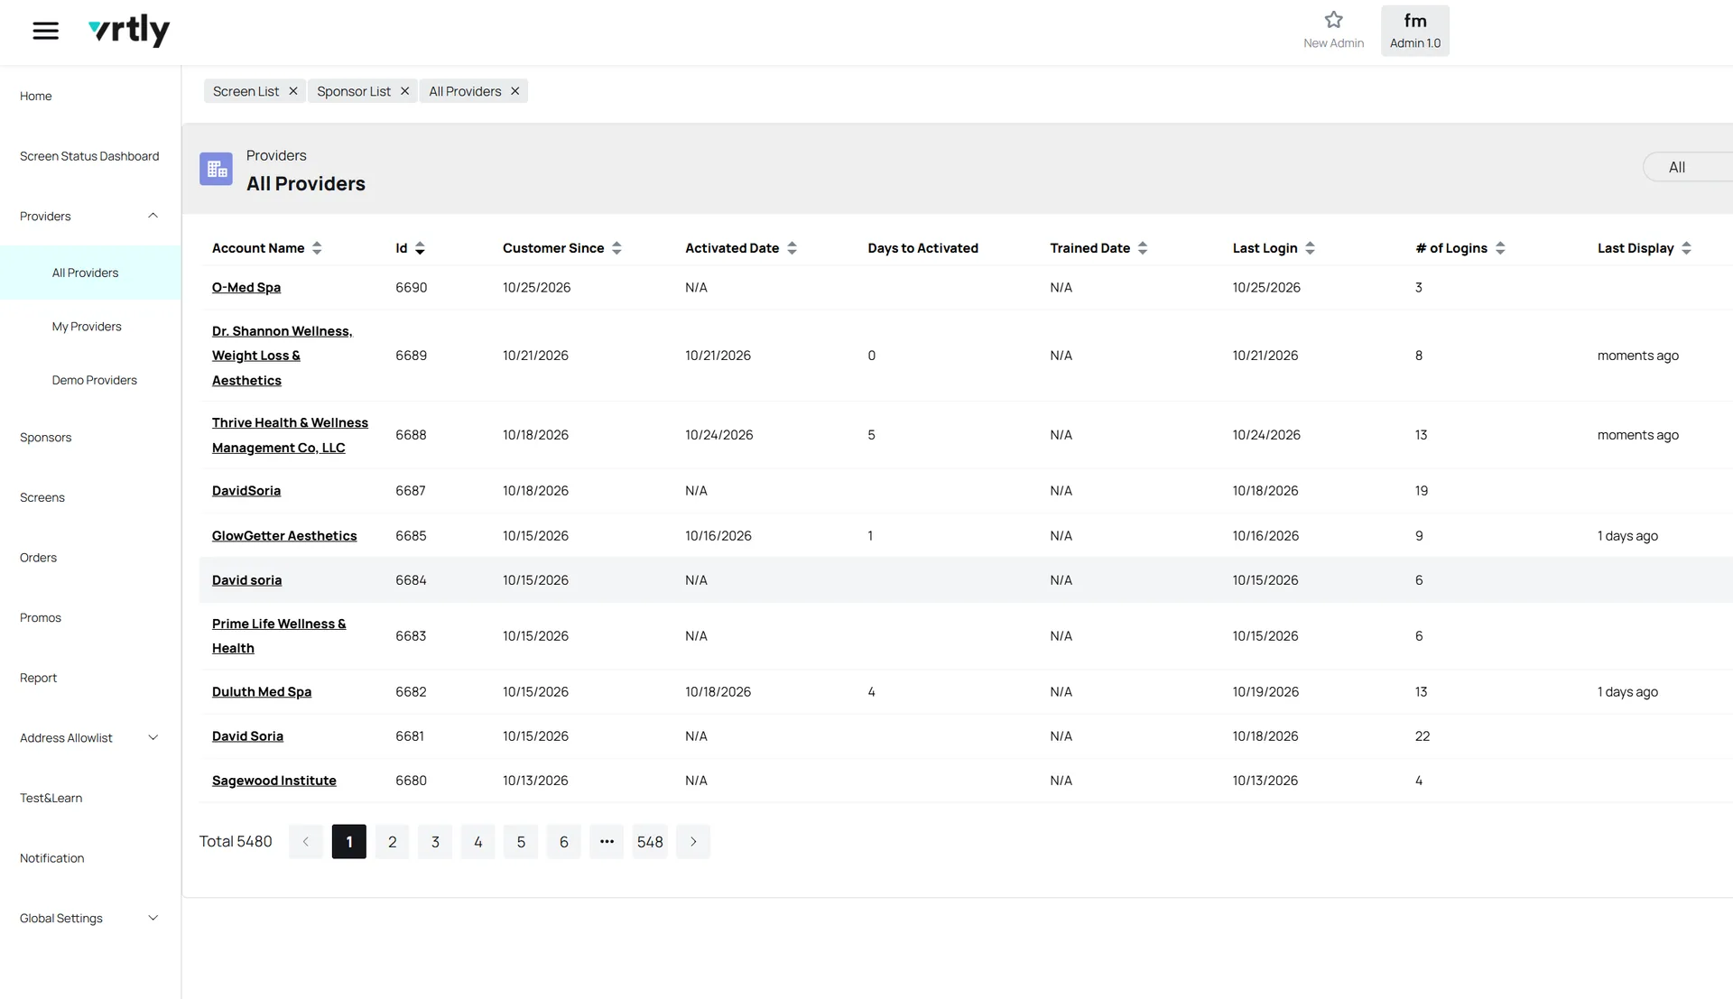
Task: Expand the Address Allowlist menu
Action: [153, 738]
